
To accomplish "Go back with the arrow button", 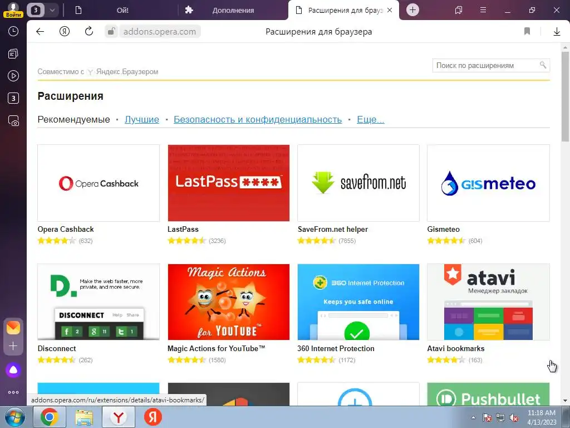I will 40,32.
